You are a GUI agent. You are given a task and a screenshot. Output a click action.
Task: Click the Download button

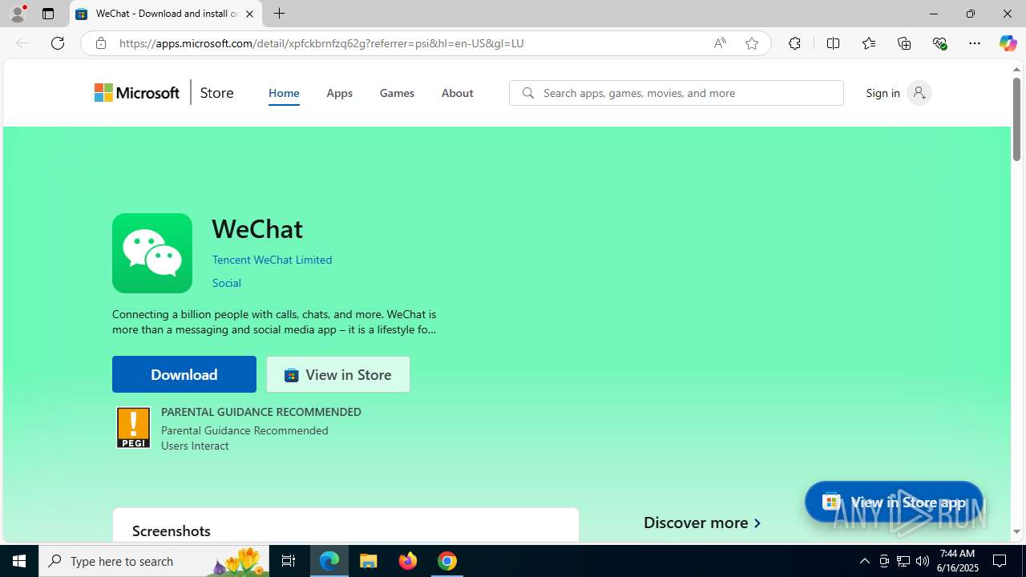184,374
